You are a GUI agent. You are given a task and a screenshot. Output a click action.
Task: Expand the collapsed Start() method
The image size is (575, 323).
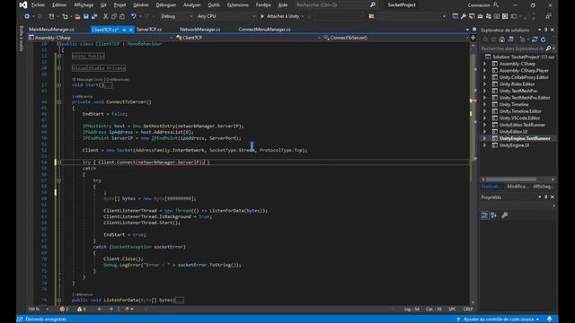click(x=59, y=85)
